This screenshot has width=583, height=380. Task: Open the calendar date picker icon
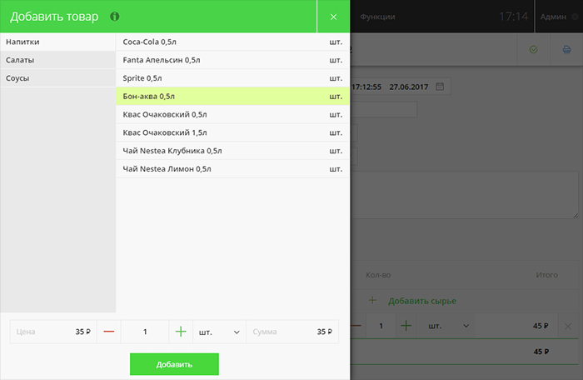click(x=440, y=86)
